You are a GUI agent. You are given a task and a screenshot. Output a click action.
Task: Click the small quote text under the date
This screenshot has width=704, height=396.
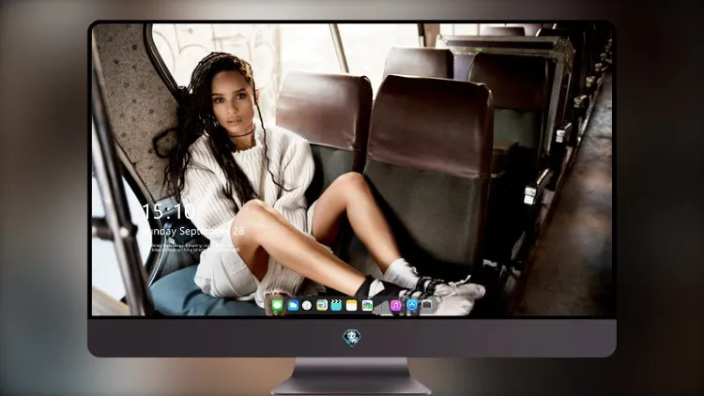(193, 248)
